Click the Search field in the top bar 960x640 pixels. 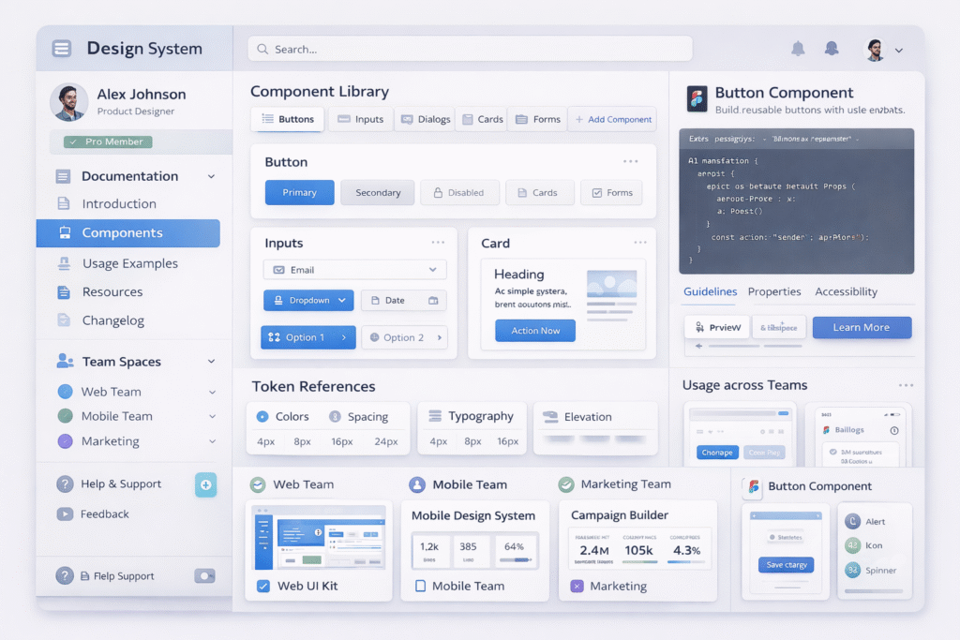(x=469, y=49)
